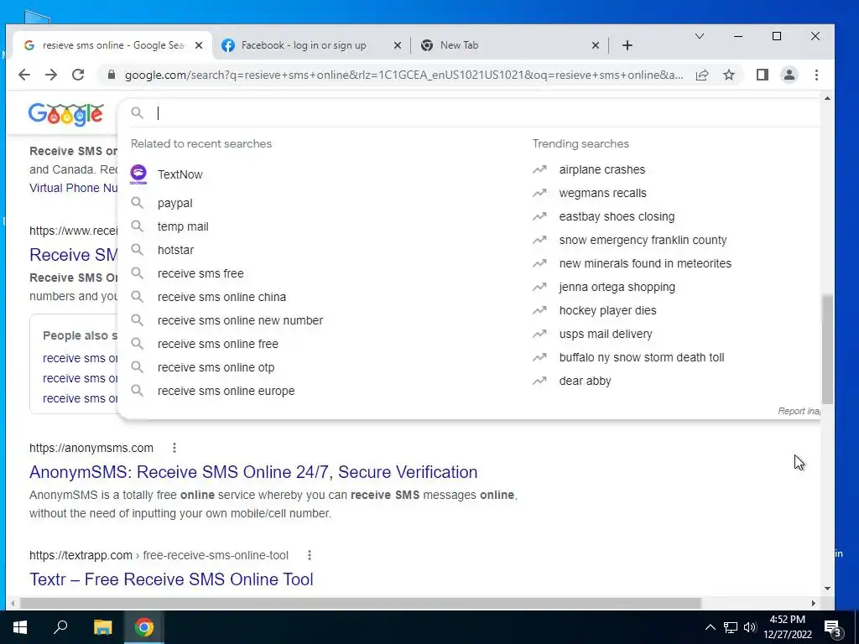
Task: Click the padlock site info icon
Action: pos(112,75)
